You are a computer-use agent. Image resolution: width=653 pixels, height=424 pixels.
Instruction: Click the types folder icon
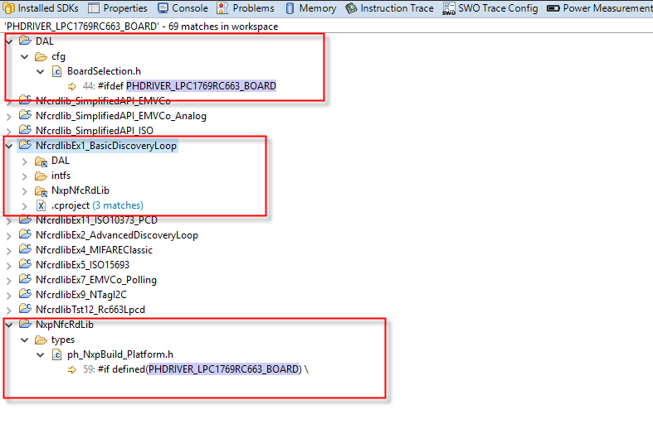[41, 340]
